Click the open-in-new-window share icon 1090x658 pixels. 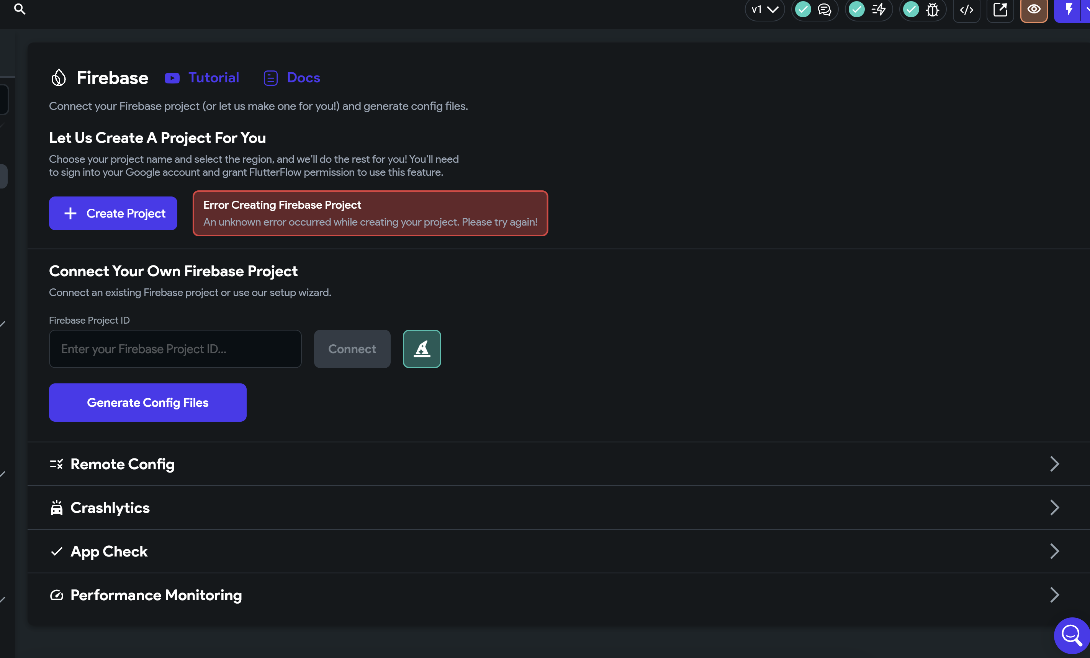tap(1000, 10)
